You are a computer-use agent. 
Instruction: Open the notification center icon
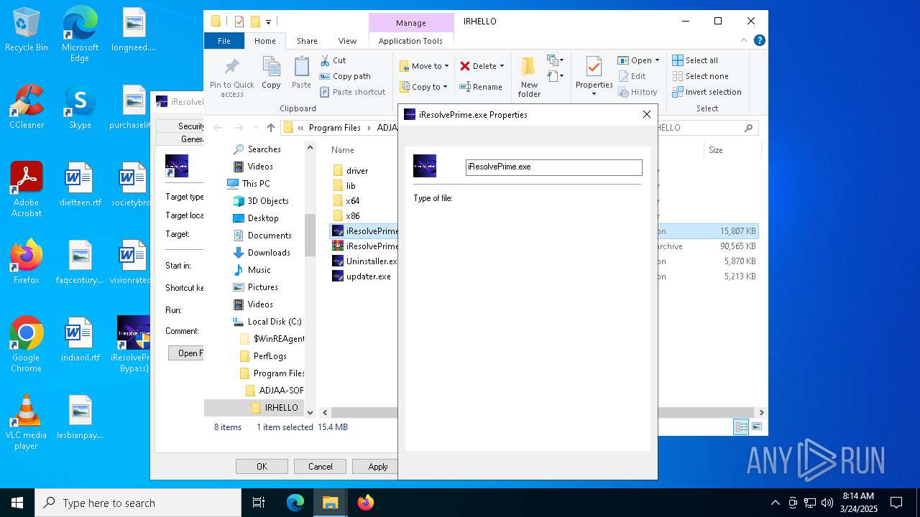(896, 503)
